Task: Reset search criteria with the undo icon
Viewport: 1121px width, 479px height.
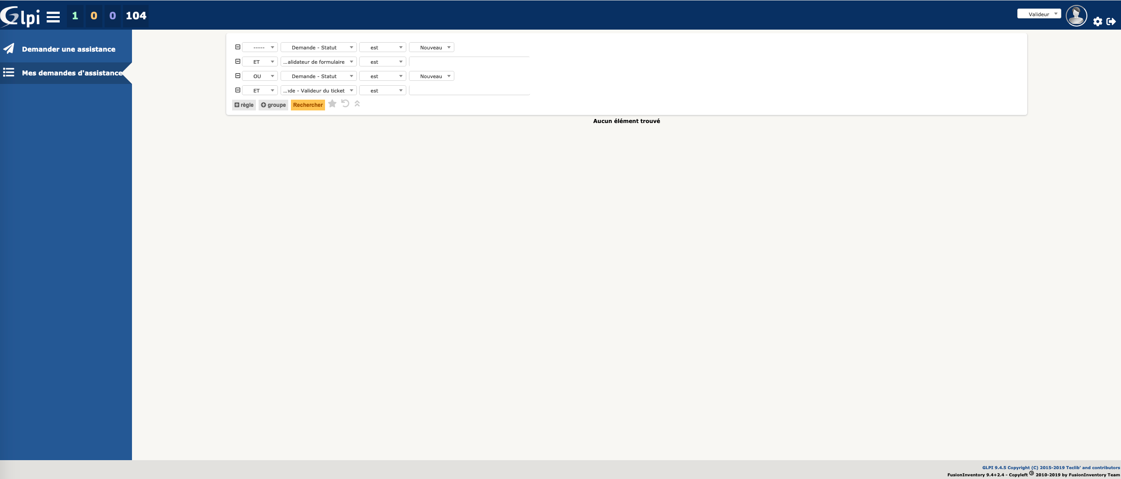Action: point(345,104)
